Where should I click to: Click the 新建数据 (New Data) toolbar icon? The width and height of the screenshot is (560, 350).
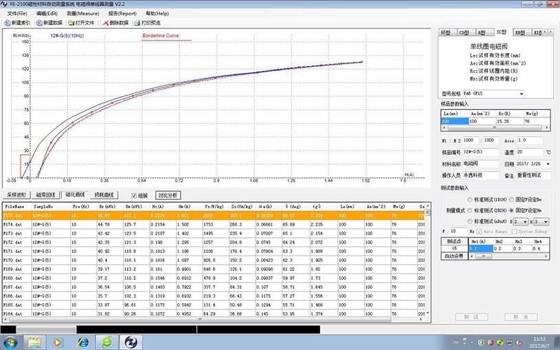coord(39,23)
